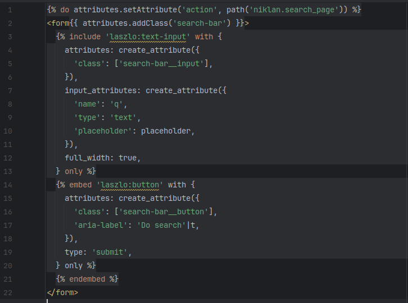Viewport: 408px width, 303px height.
Task: Click the 'do' keyword on line 1
Action: pos(65,10)
